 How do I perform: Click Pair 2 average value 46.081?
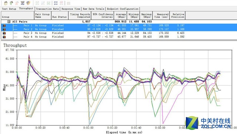122,29
